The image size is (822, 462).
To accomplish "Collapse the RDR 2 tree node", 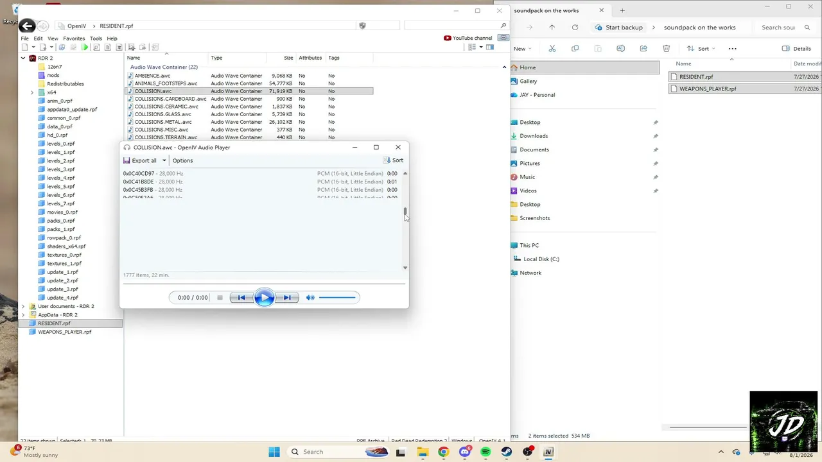I will point(23,58).
